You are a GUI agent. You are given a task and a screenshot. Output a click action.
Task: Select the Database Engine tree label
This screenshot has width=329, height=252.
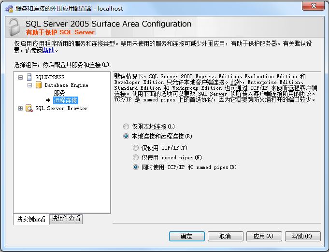66,85
